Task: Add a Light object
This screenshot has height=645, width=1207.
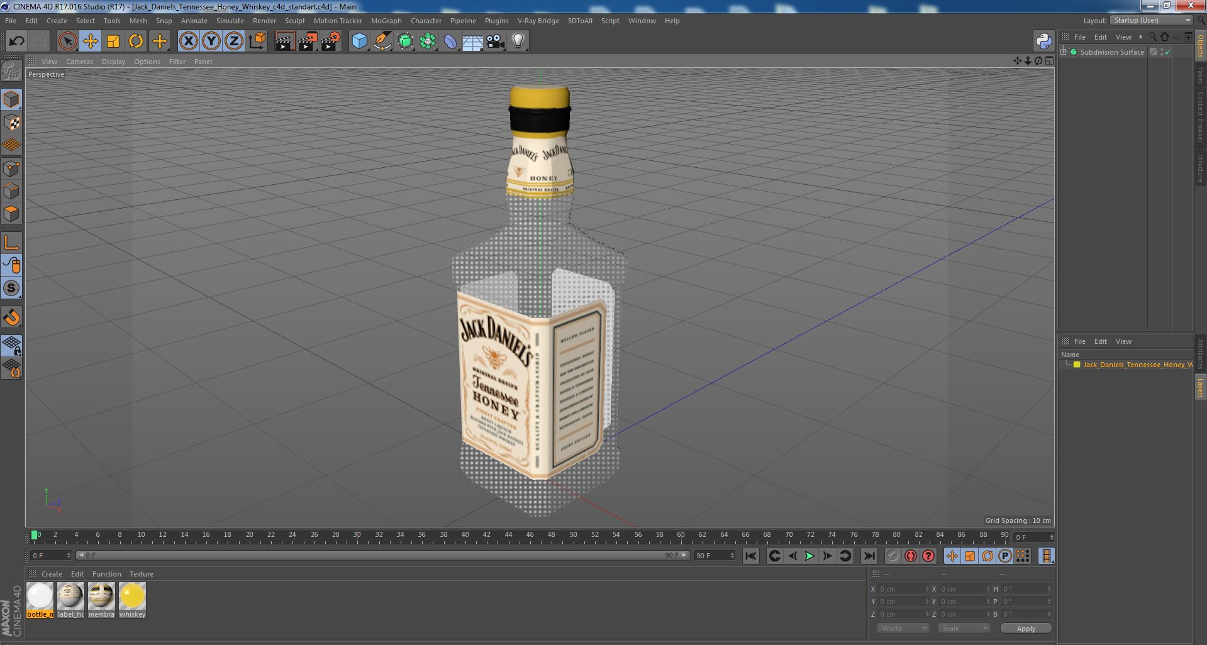Action: (x=518, y=41)
